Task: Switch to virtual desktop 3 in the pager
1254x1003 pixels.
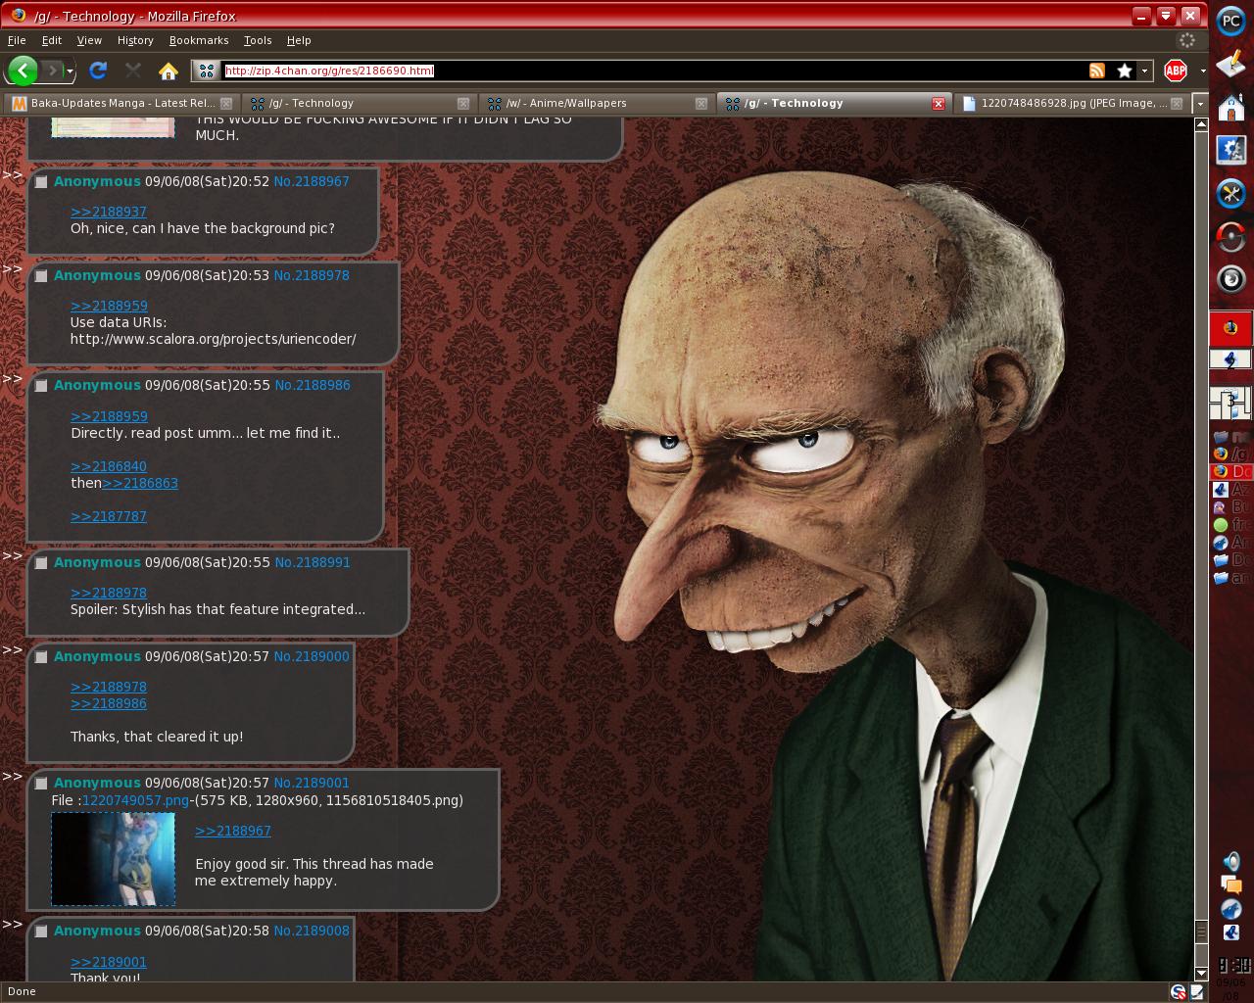Action: coord(1230,402)
